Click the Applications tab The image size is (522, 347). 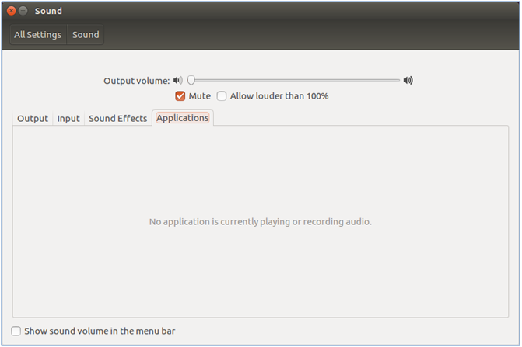pos(183,118)
